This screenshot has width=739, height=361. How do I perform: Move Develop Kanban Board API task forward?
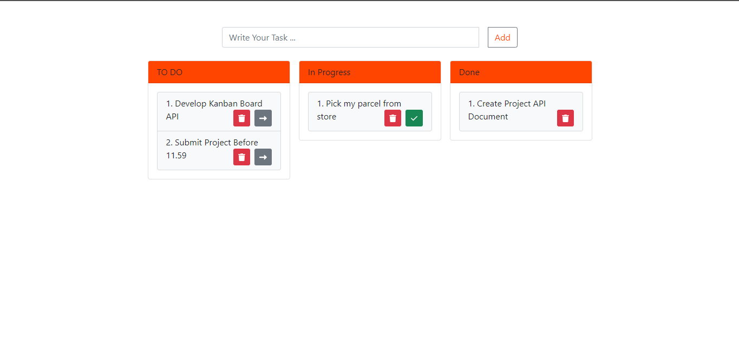coord(263,118)
